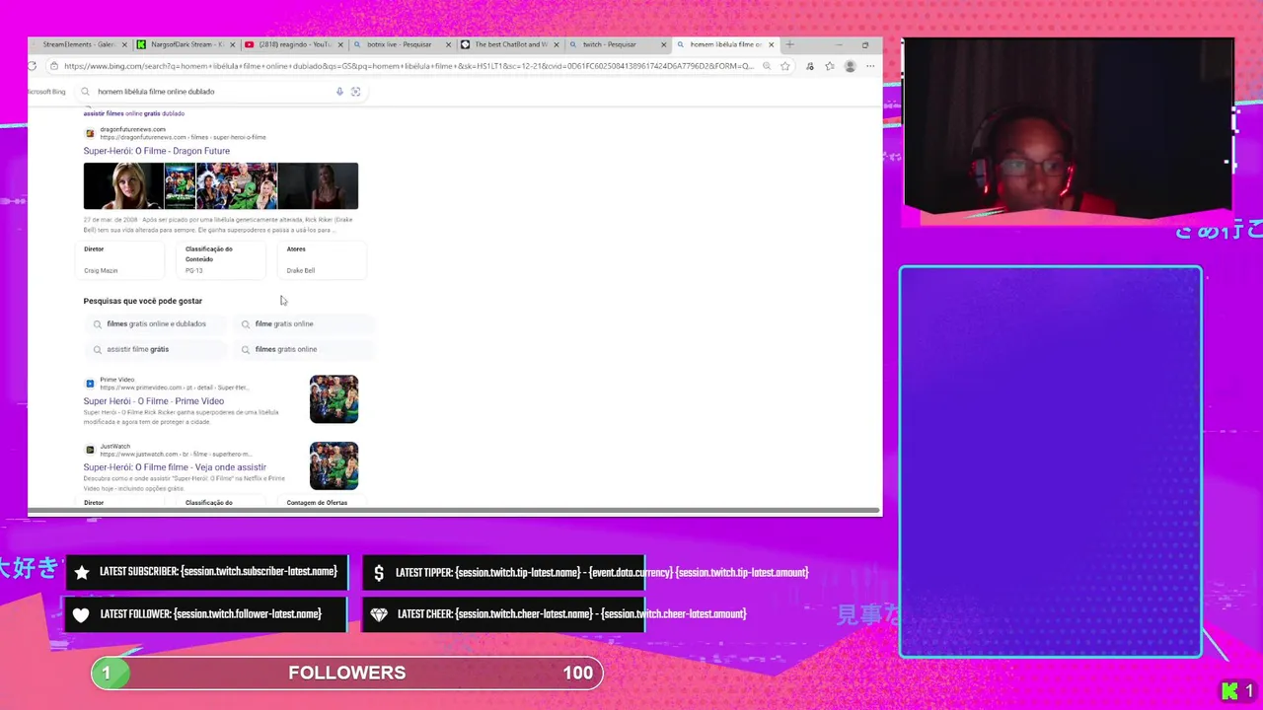Open 'assistir filmes online gratis dublado' link
Viewport: 1263px width, 710px height.
pyautogui.click(x=134, y=113)
